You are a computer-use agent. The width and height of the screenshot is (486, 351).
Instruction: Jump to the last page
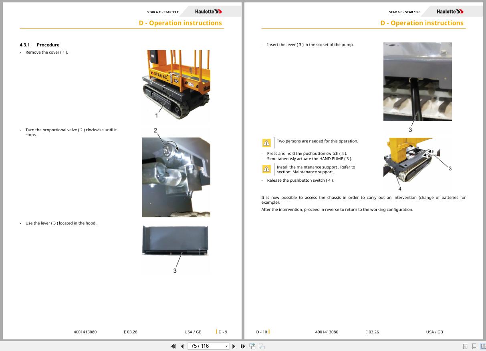click(243, 346)
